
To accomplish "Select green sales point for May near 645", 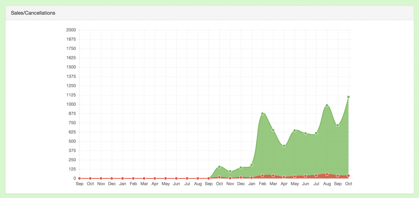I will 295,131.
